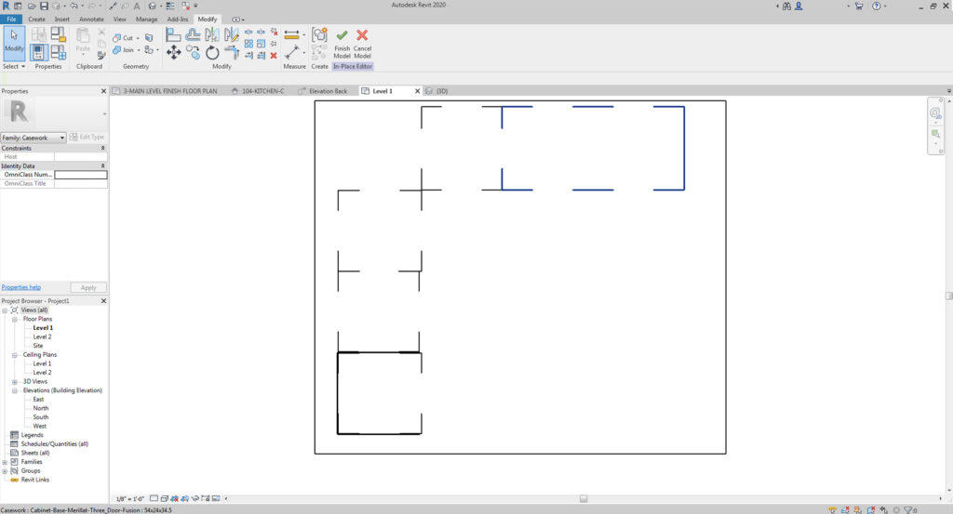The height and width of the screenshot is (514, 953).
Task: Open the Properties help link
Action: (x=20, y=287)
